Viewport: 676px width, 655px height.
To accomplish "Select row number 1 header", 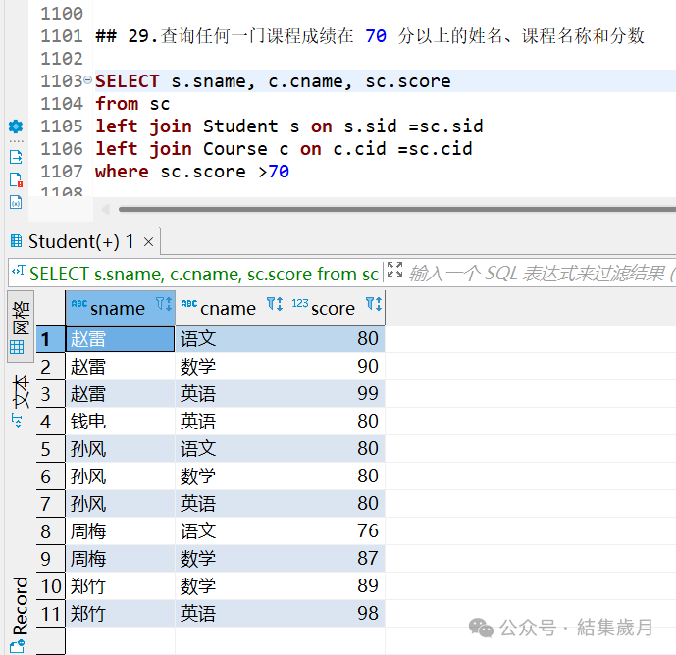I will tap(50, 339).
